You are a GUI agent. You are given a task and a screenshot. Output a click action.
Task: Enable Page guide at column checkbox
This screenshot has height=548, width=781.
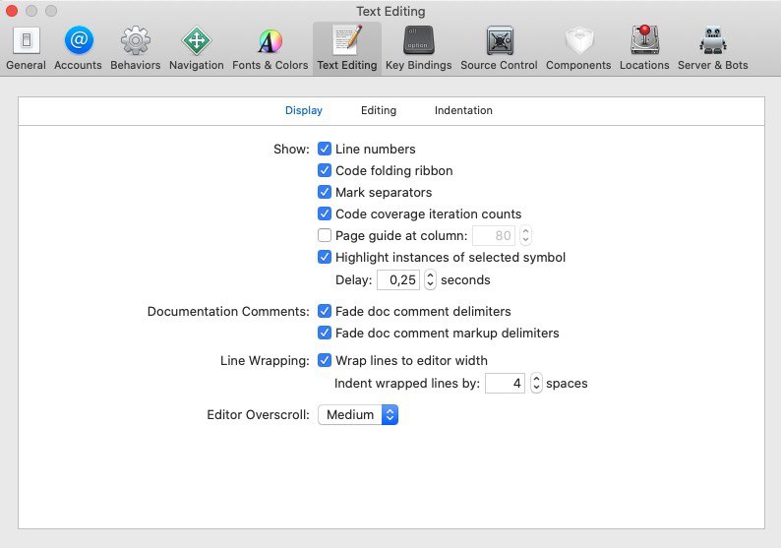325,235
